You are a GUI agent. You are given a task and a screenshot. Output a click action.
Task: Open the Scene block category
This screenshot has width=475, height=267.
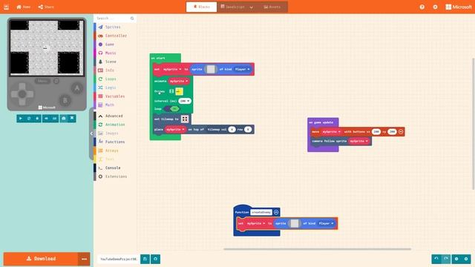pos(115,62)
